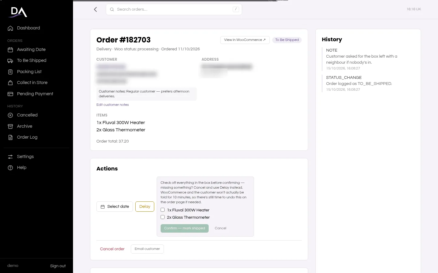
Task: Click the magnifier icon in search bar
Action: (x=112, y=9)
